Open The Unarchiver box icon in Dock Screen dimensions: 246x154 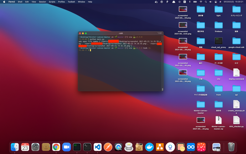point(139,147)
